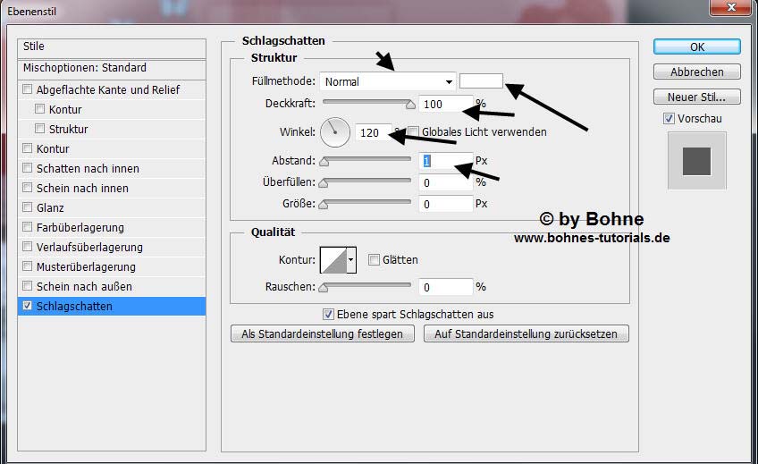Click the angle dial for Winkel
This screenshot has width=758, height=464.
(335, 132)
